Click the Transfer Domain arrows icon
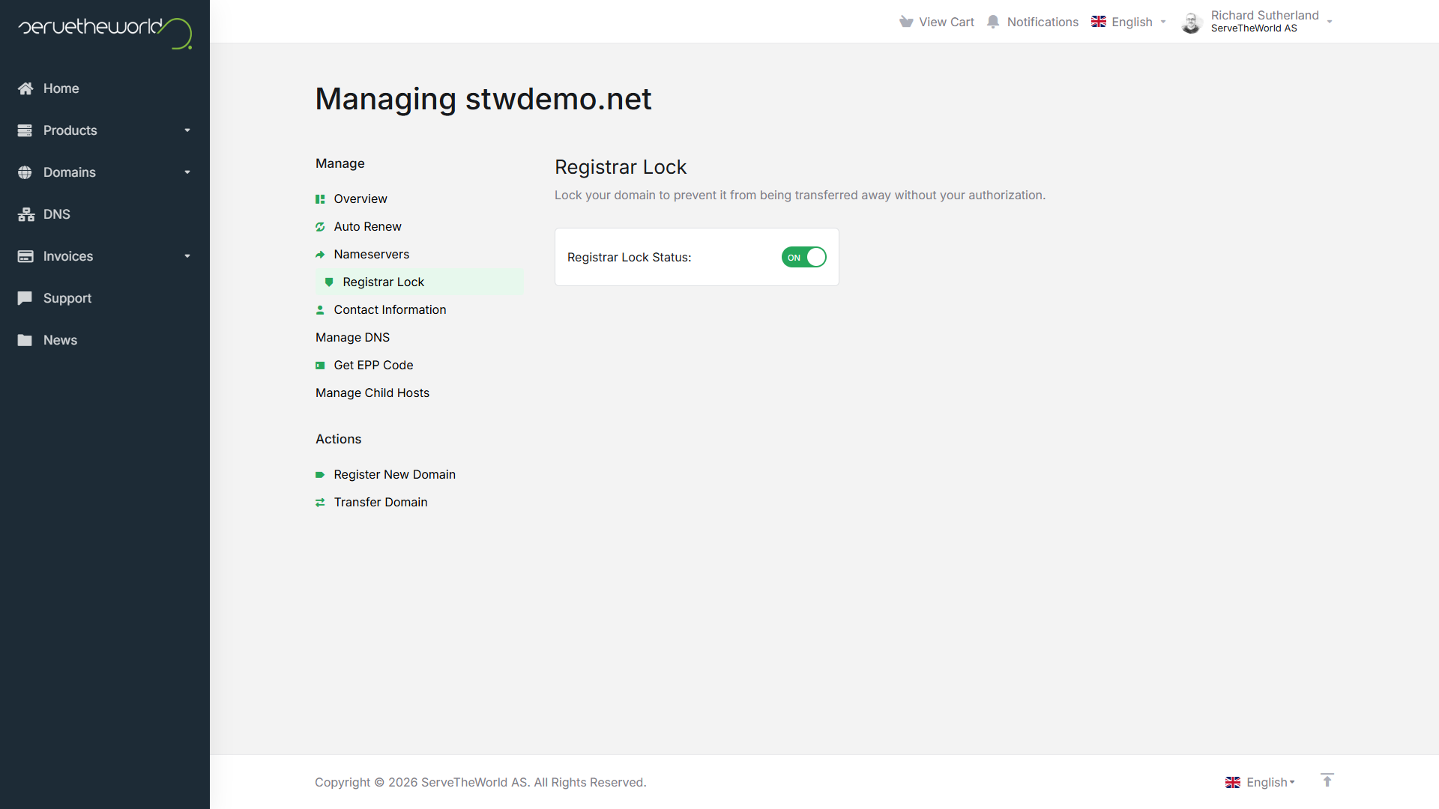 pyautogui.click(x=320, y=503)
